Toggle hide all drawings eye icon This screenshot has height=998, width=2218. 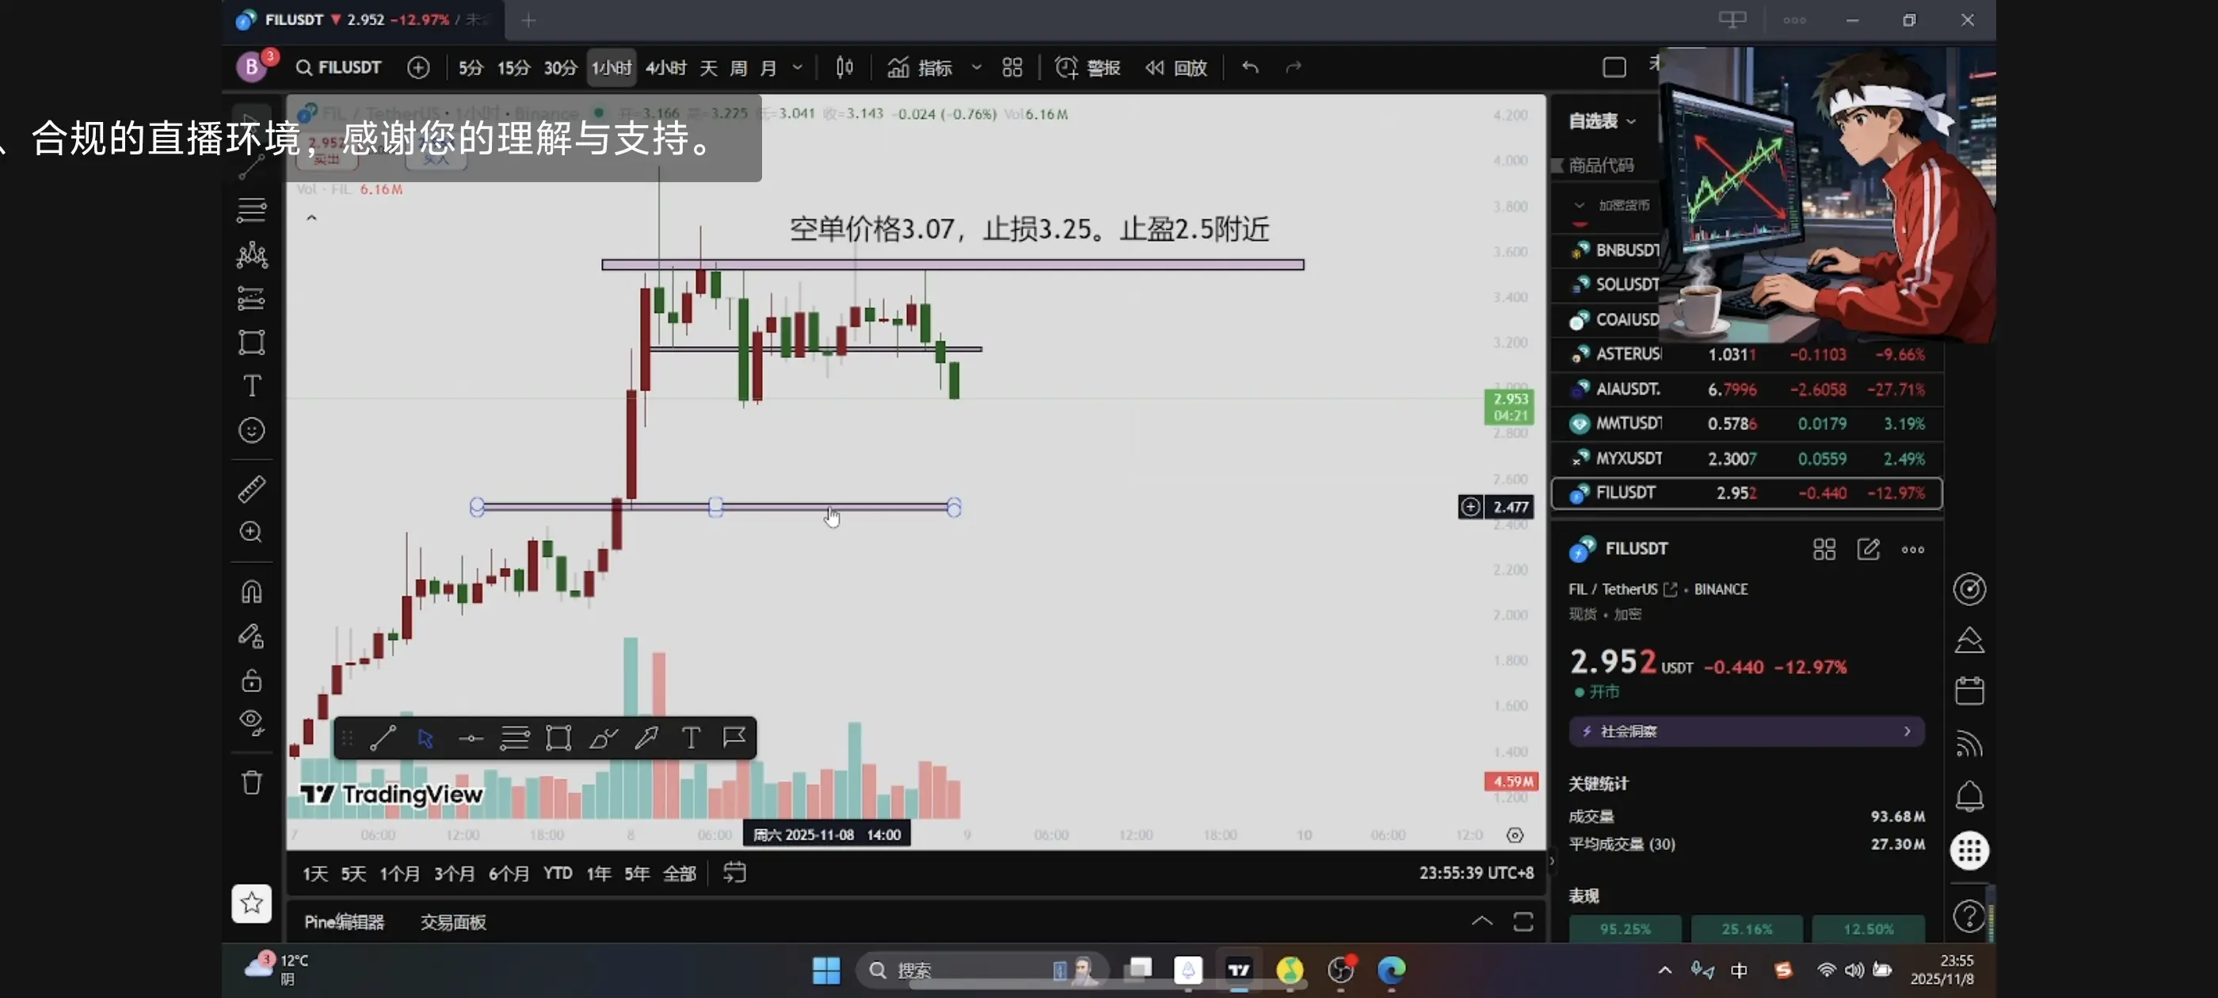pos(251,722)
